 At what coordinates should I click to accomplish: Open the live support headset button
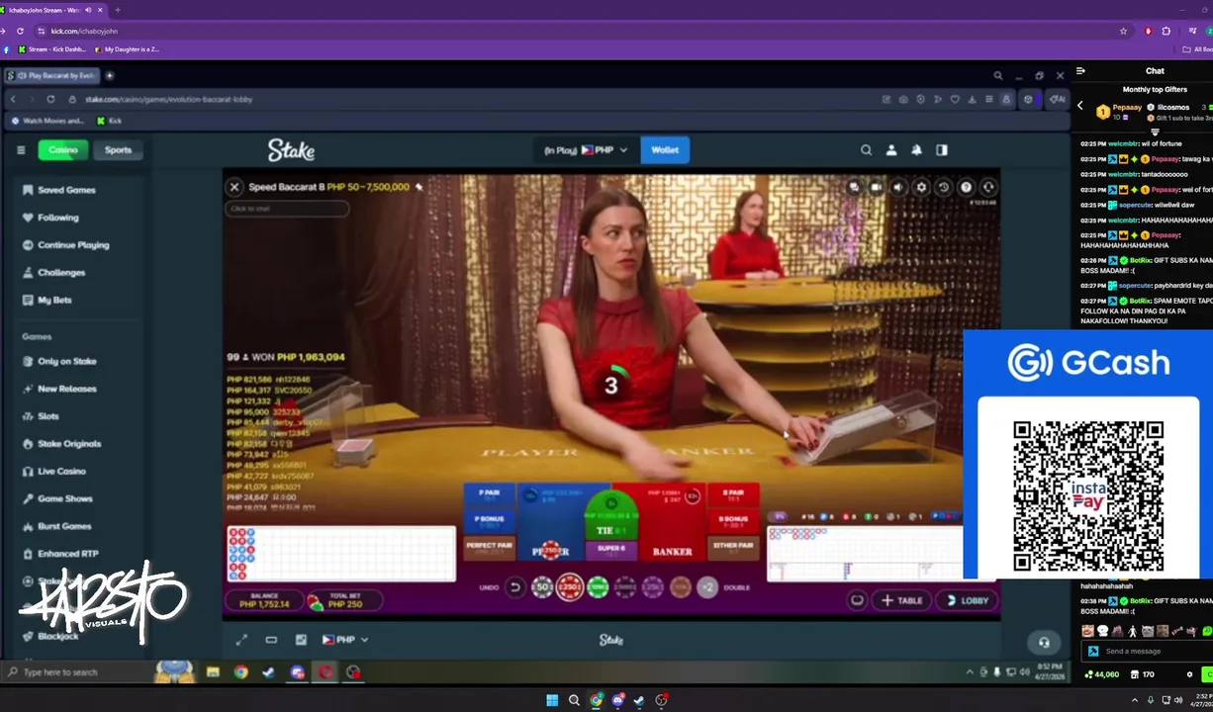click(x=1044, y=642)
